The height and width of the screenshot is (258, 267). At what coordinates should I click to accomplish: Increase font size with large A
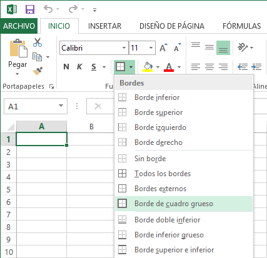pyautogui.click(x=163, y=47)
